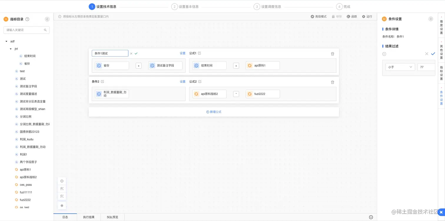The height and width of the screenshot is (221, 445).
Task: Click the canvas zoom-in tool icon
Action: point(62,189)
